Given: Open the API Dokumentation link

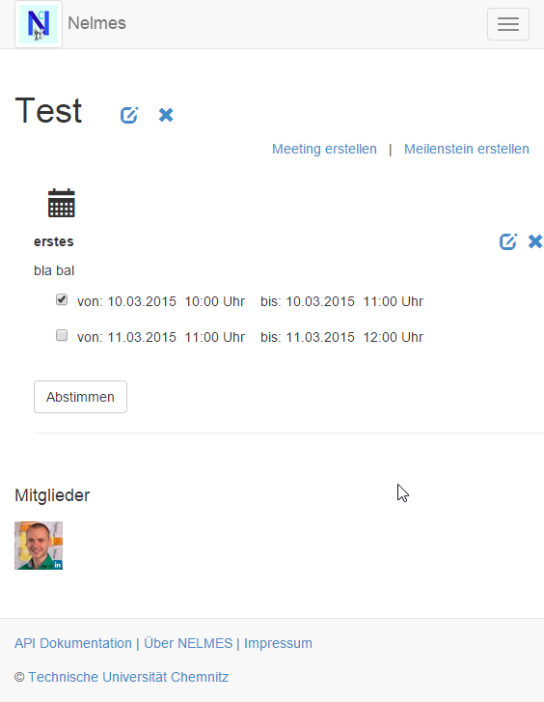Looking at the screenshot, I should [x=73, y=643].
